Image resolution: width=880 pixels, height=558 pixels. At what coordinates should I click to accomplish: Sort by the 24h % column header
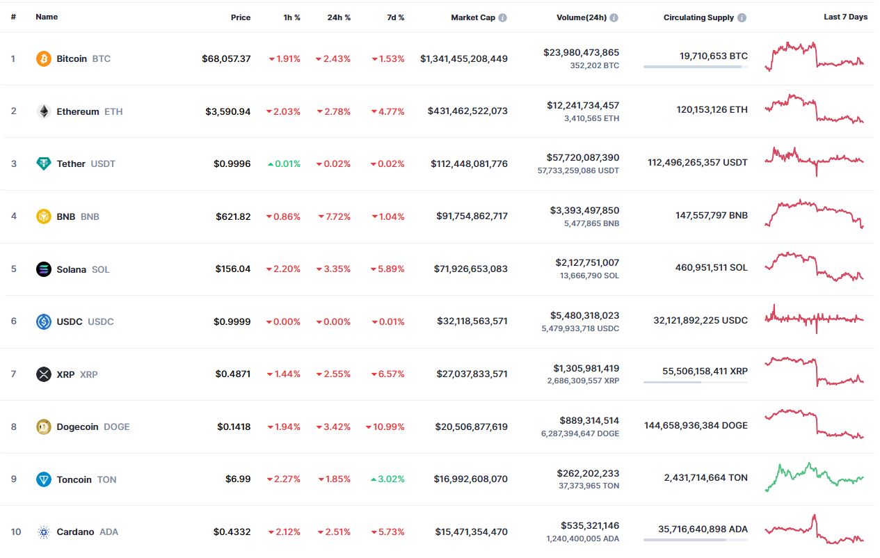click(338, 17)
